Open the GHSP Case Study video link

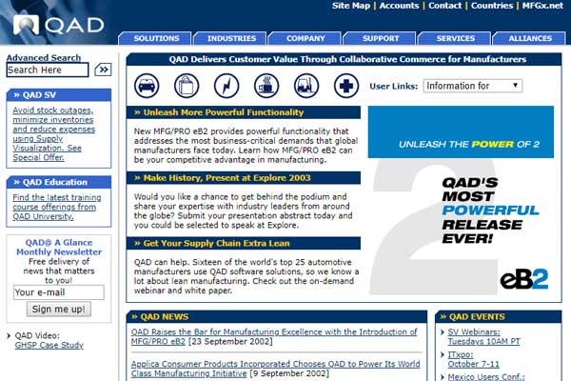[49, 345]
